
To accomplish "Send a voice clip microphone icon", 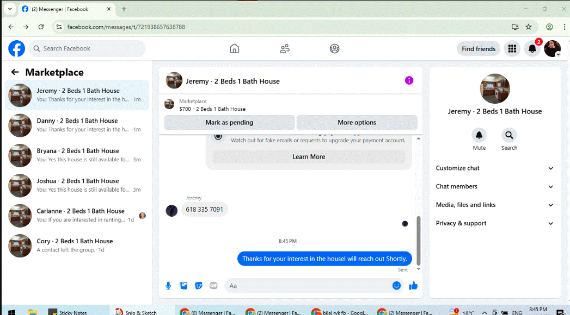I will click(168, 286).
